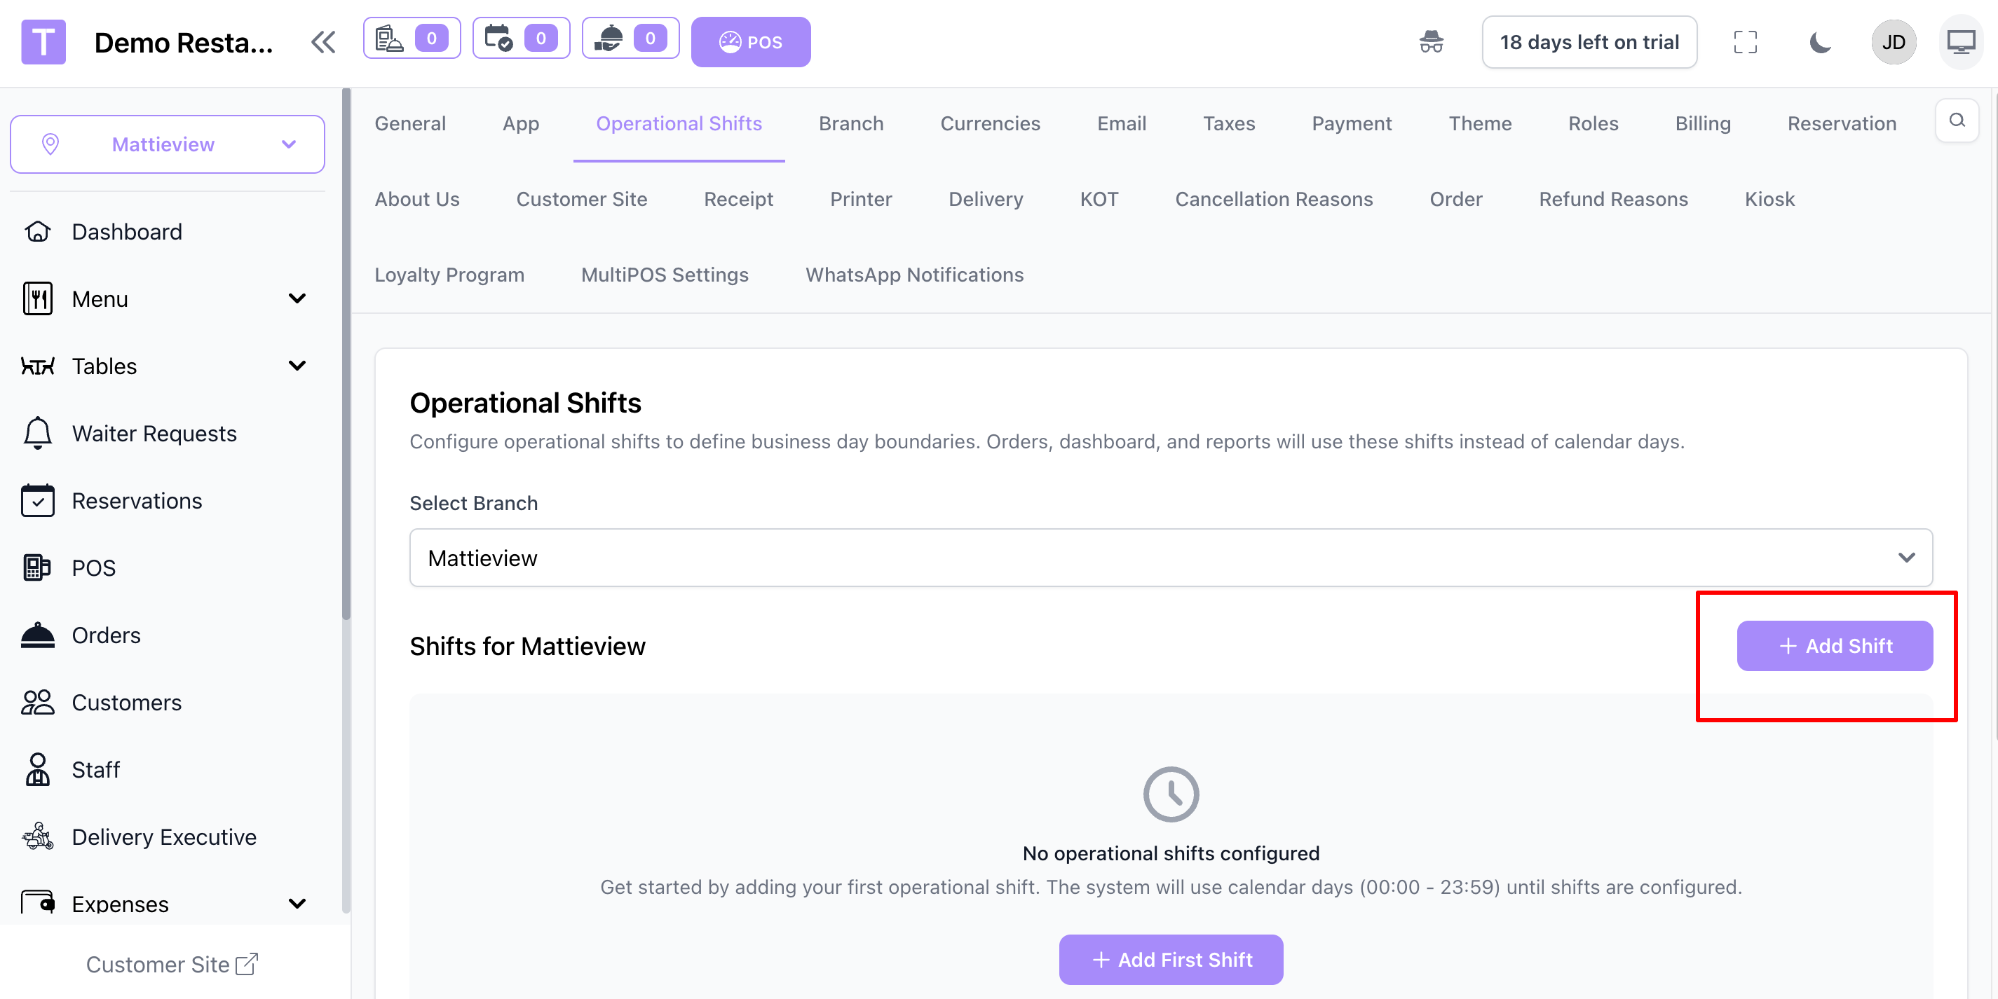Open the Loyalty Program tab
1998x999 pixels.
point(449,275)
